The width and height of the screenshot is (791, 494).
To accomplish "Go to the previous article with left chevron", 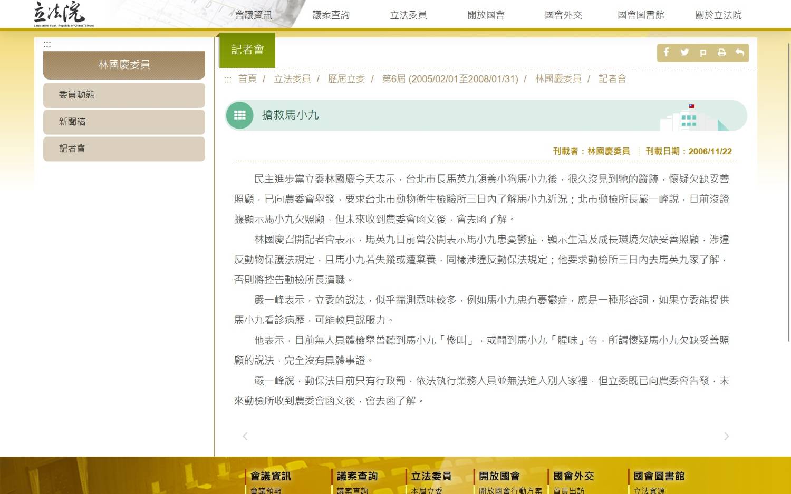I will click(x=245, y=436).
